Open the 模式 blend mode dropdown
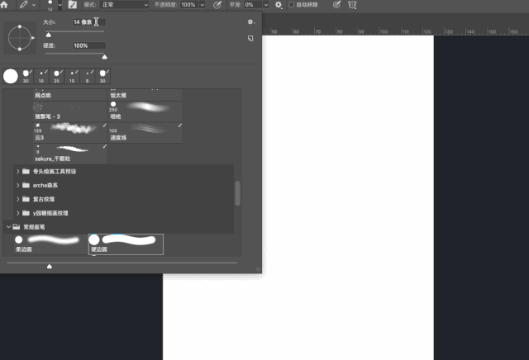The width and height of the screenshot is (529, 360). pyautogui.click(x=125, y=5)
